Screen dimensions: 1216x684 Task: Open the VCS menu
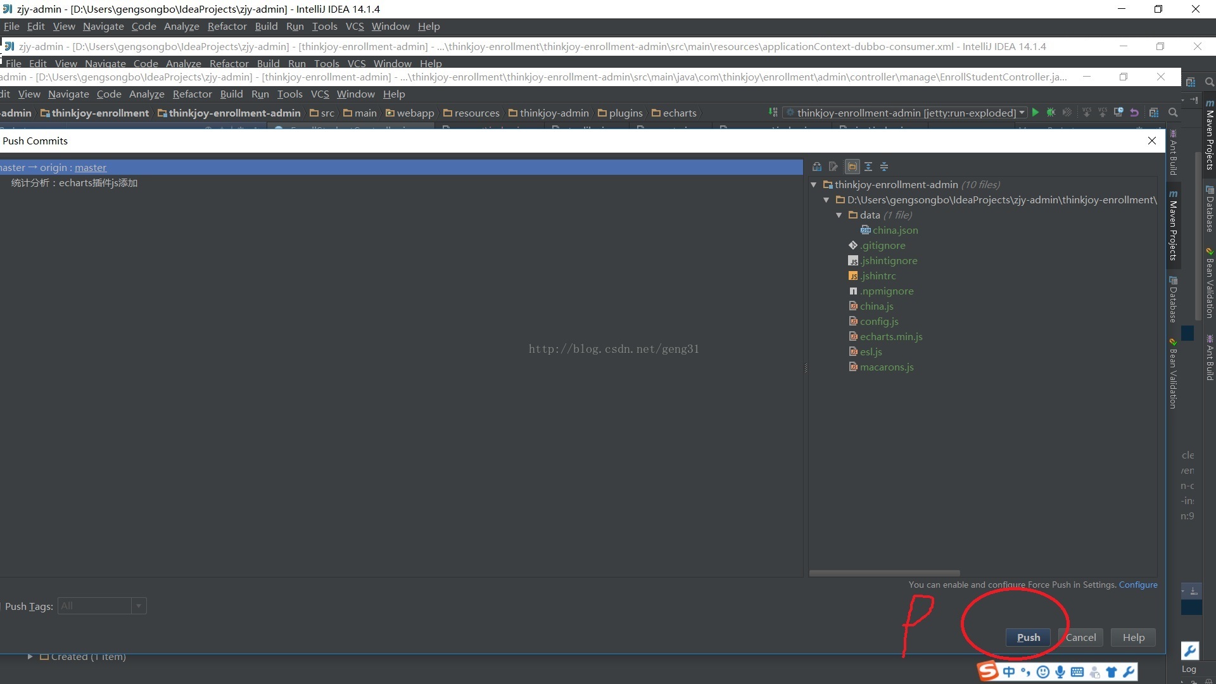pos(354,26)
